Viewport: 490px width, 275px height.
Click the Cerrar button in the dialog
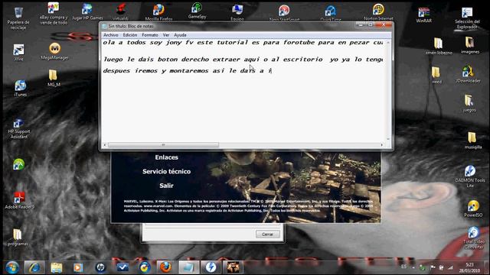(x=267, y=235)
